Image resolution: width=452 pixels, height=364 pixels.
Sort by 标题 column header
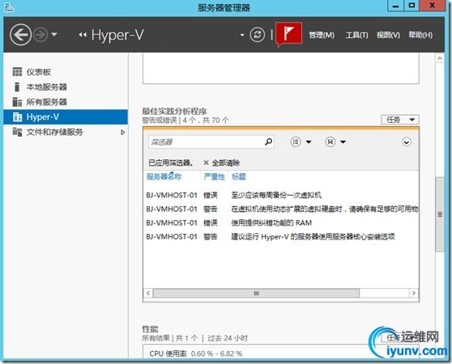point(239,176)
